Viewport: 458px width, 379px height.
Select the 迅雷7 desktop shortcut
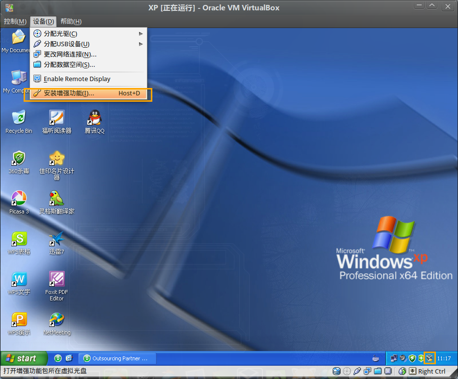tap(57, 242)
